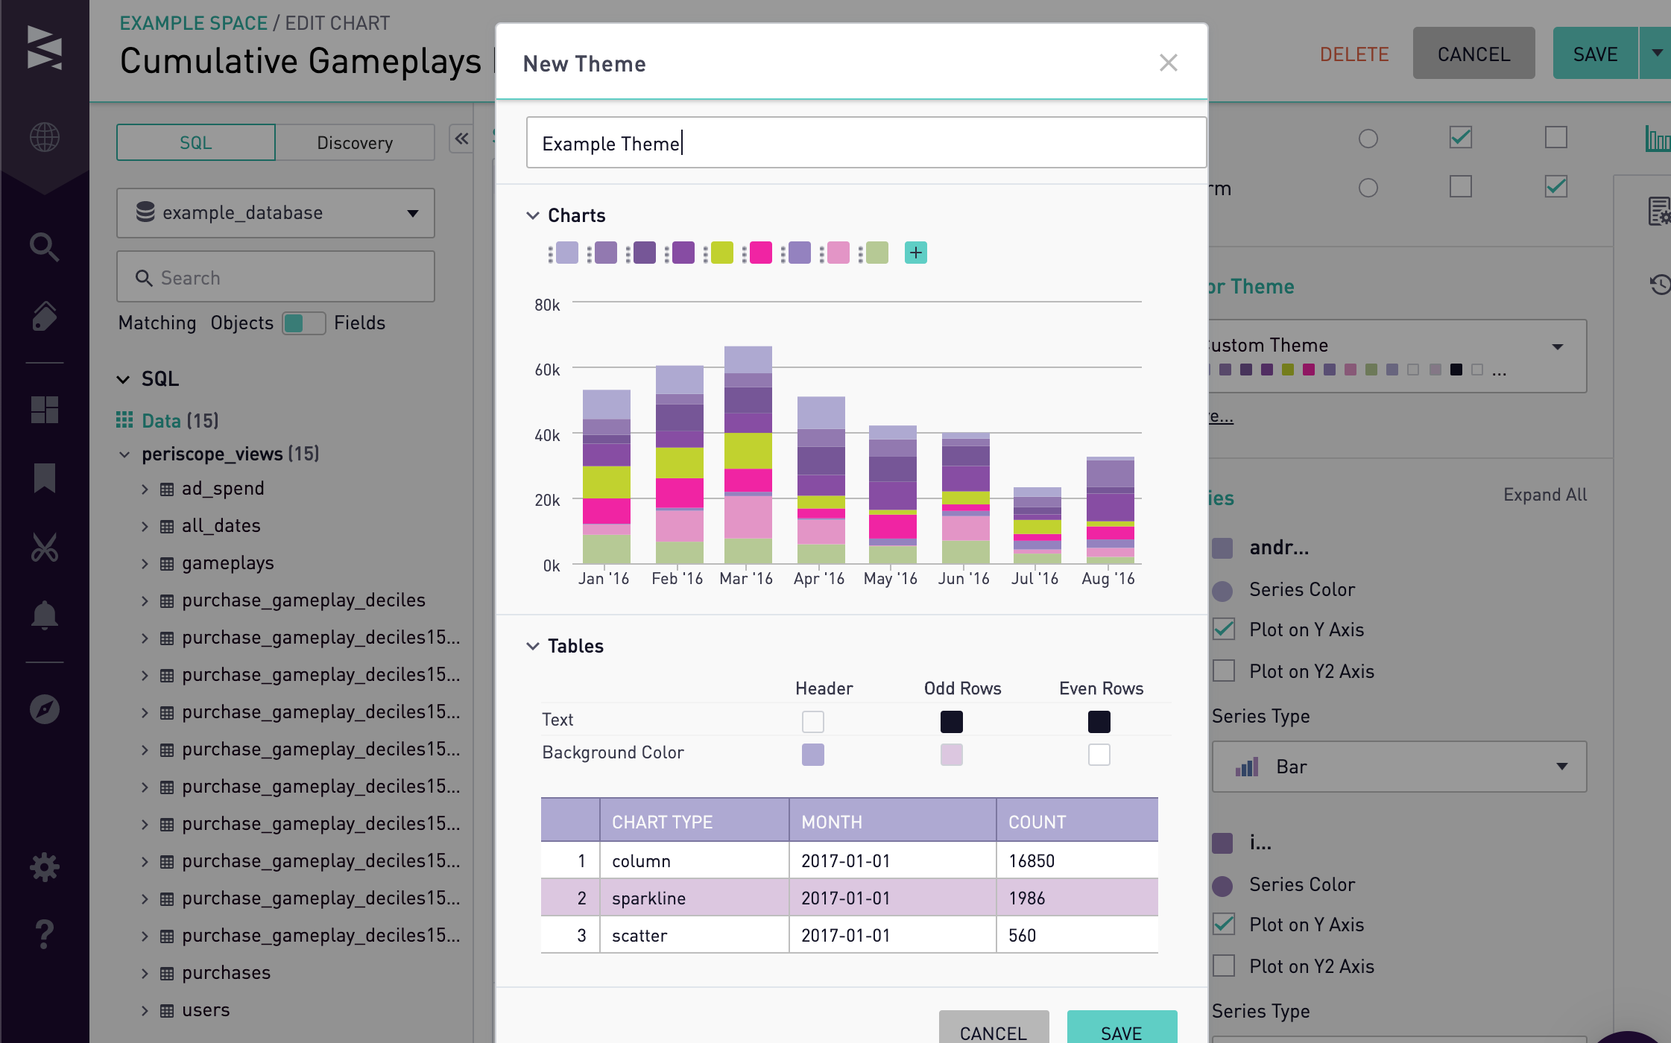Expand the purchases table
The image size is (1671, 1043).
145,974
